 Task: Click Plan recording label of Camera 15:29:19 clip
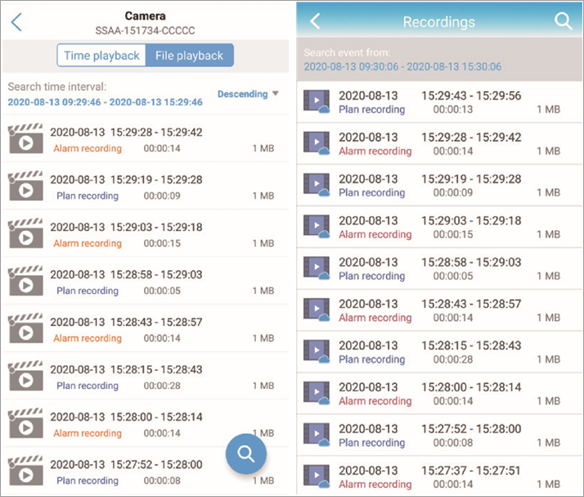[88, 196]
